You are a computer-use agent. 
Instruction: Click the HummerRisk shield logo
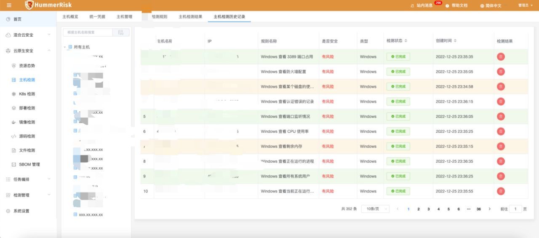[29, 5]
